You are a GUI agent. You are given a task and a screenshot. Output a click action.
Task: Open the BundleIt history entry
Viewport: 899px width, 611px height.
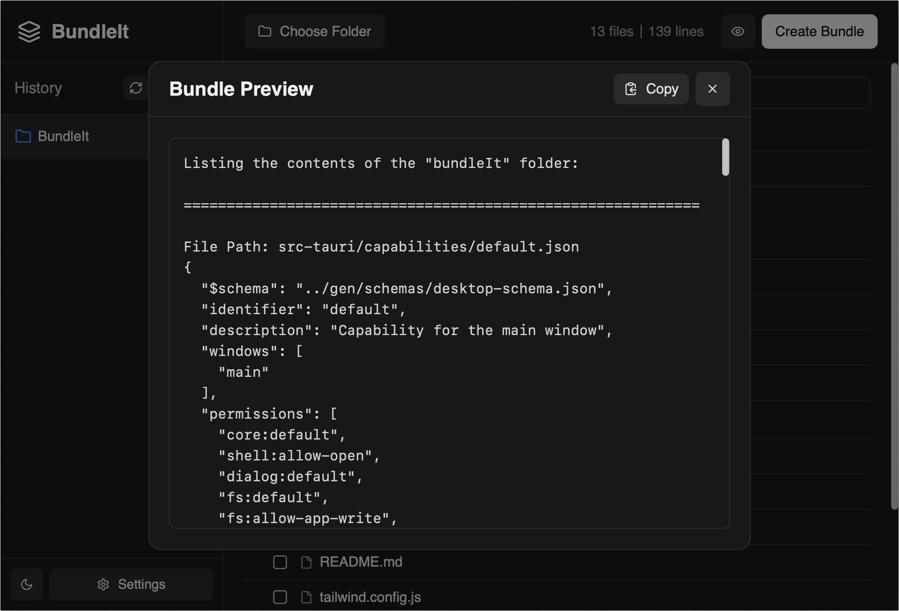click(x=64, y=136)
